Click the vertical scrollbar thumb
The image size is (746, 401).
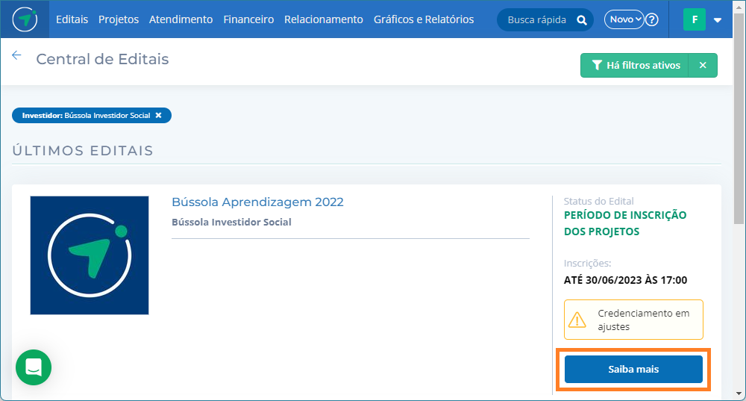[x=739, y=119]
